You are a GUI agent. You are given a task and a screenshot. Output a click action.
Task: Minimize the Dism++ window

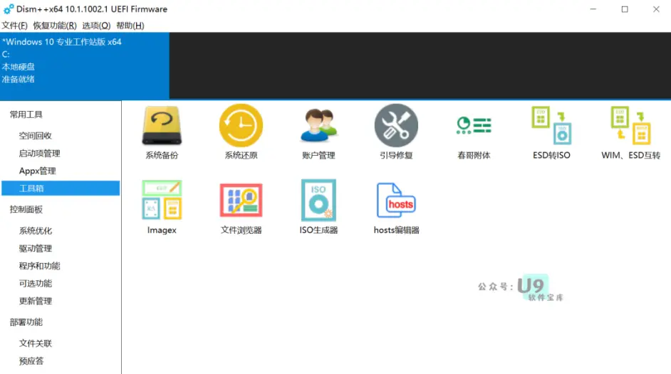click(593, 9)
